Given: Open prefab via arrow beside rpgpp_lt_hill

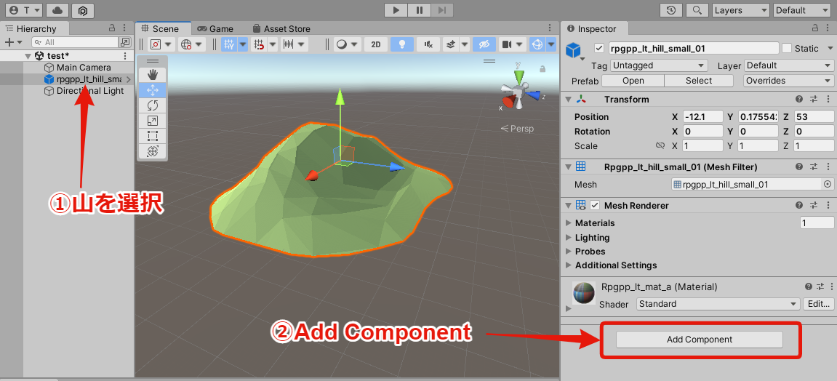Looking at the screenshot, I should tap(129, 79).
